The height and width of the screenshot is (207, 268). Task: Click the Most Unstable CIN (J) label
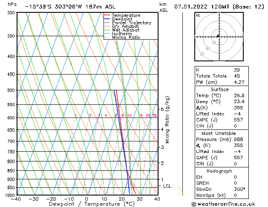pos(205,164)
